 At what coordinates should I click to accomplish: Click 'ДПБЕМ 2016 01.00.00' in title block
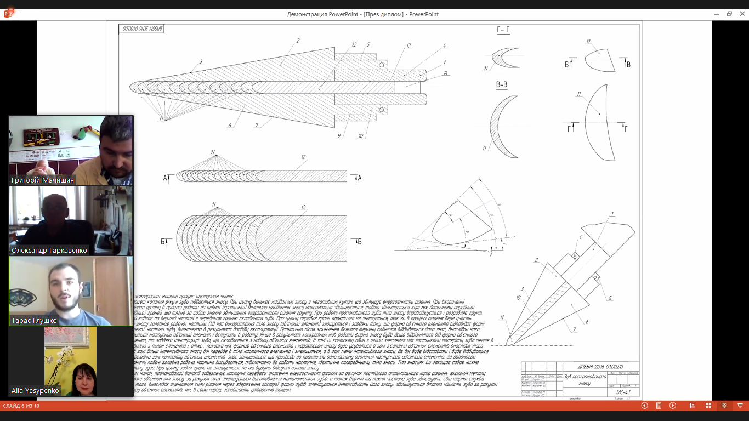[x=599, y=367]
